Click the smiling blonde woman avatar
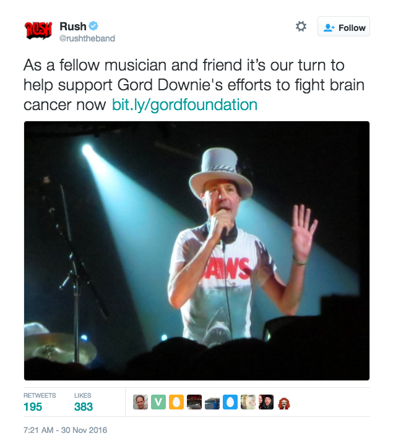This screenshot has height=441, width=393. tap(248, 403)
